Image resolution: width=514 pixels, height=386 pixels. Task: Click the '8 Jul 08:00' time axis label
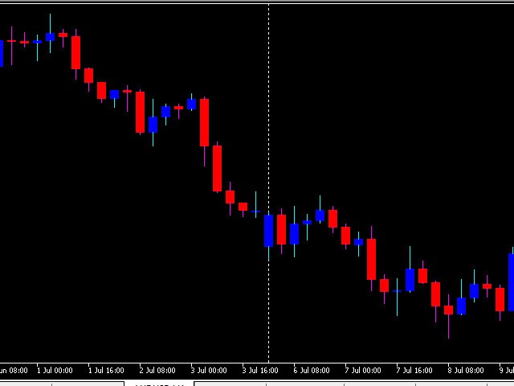[x=466, y=371]
